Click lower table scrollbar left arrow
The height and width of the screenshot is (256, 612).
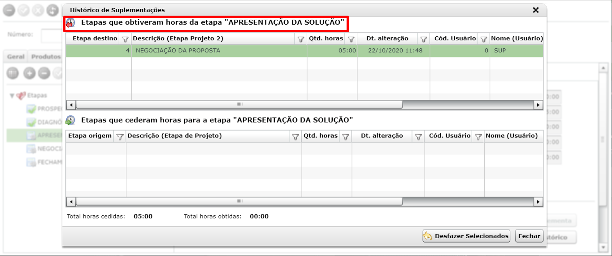point(71,202)
